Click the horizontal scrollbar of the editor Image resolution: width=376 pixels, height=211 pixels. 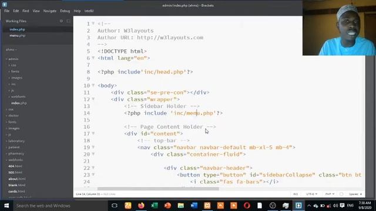click(x=158, y=189)
